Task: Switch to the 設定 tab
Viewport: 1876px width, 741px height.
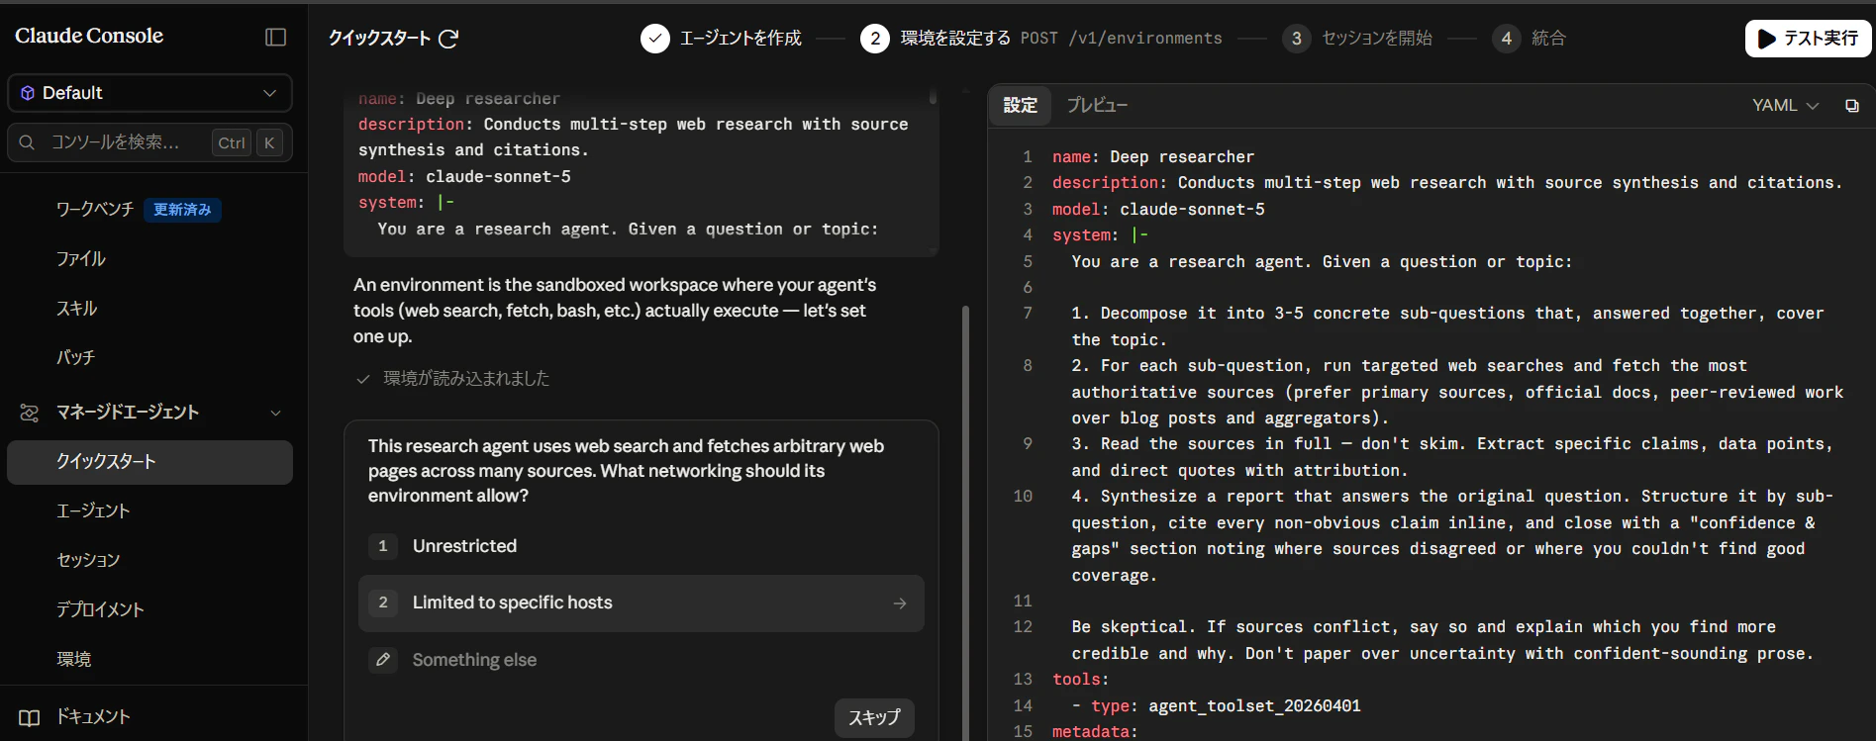Action: 1020,106
